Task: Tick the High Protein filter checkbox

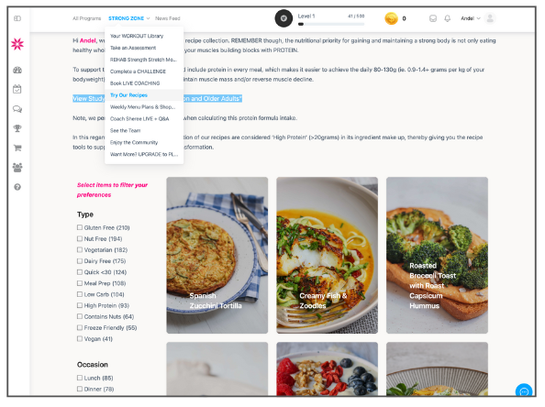Action: pyautogui.click(x=80, y=305)
